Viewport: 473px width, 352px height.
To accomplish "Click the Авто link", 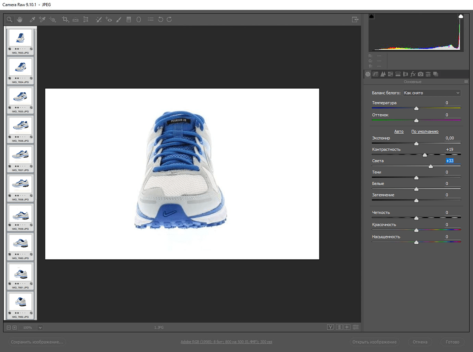I will [x=399, y=131].
